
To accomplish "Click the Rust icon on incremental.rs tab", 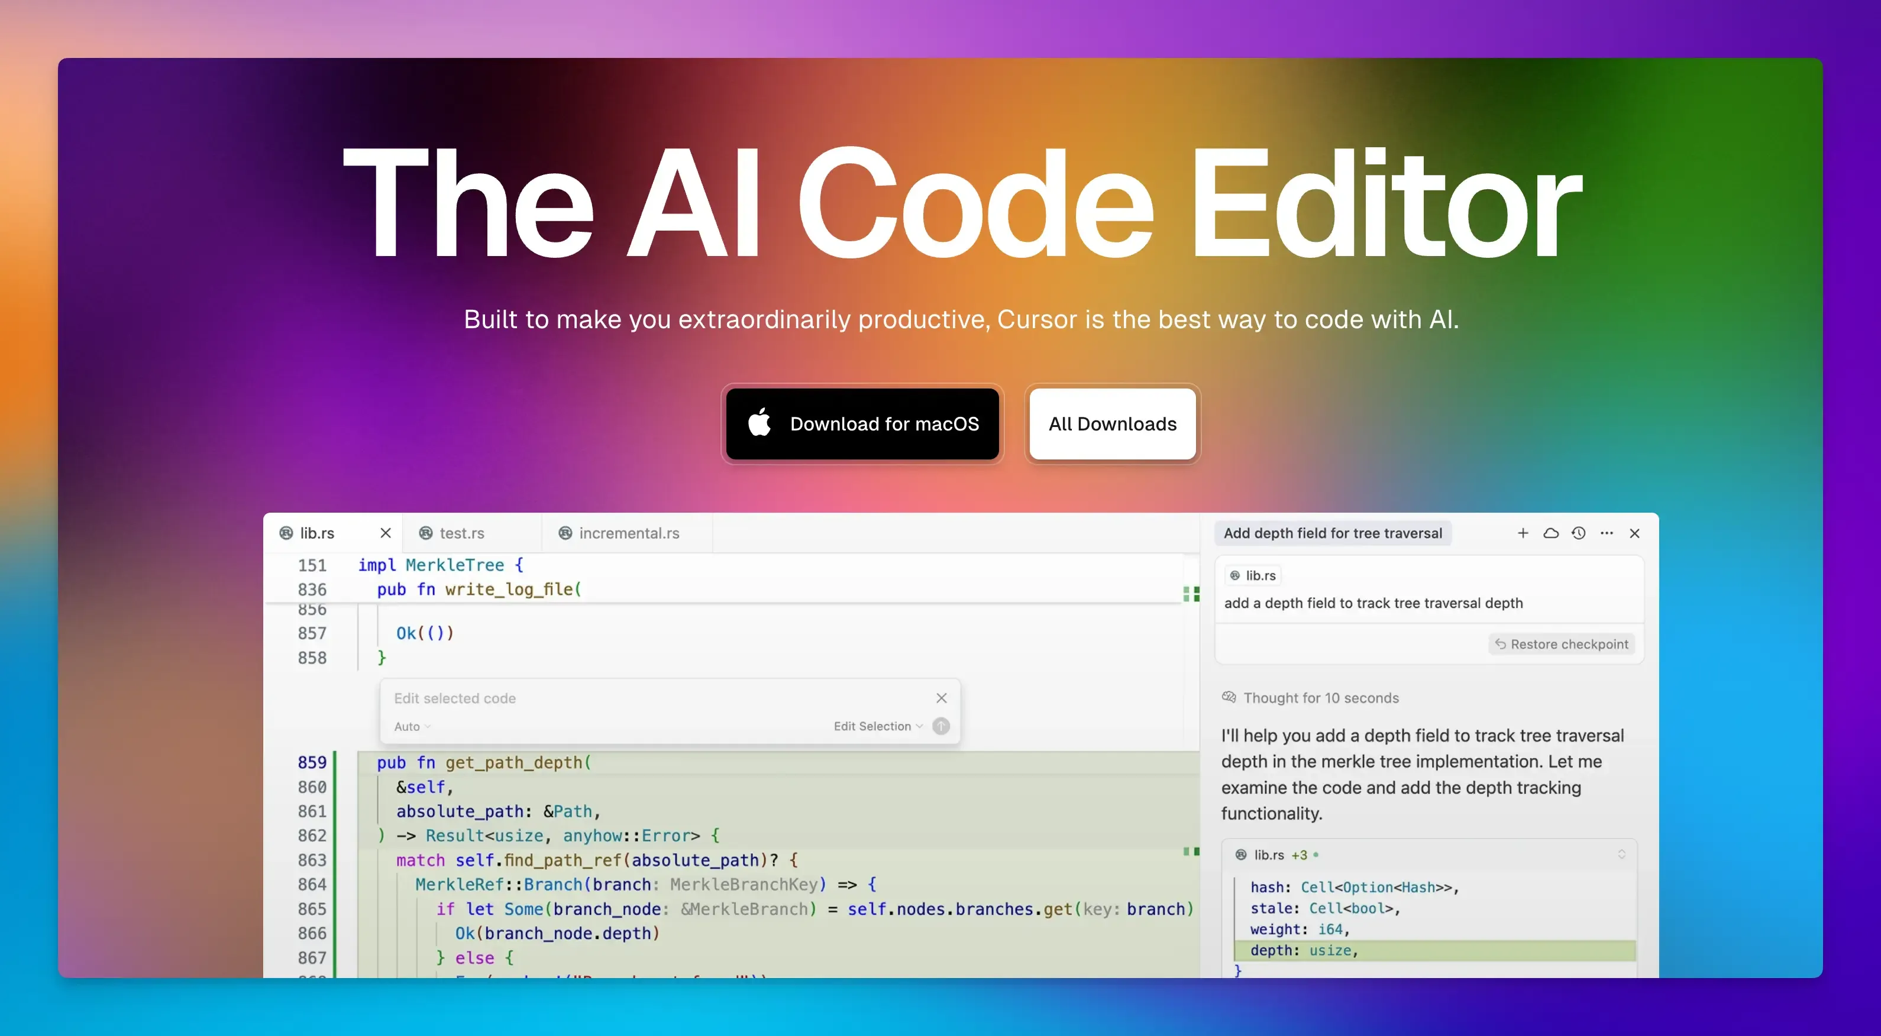I will point(565,533).
